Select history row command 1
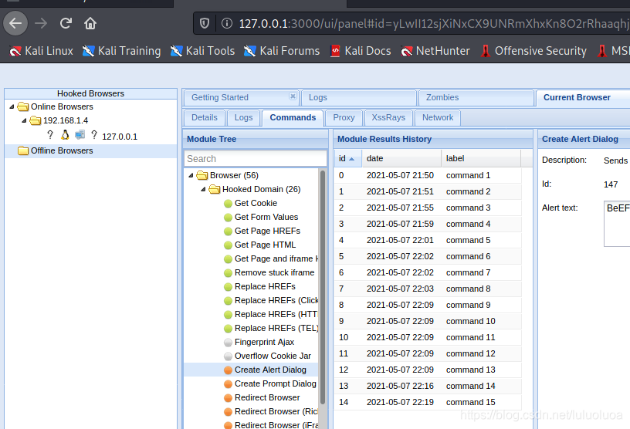630x429 pixels. [428, 176]
